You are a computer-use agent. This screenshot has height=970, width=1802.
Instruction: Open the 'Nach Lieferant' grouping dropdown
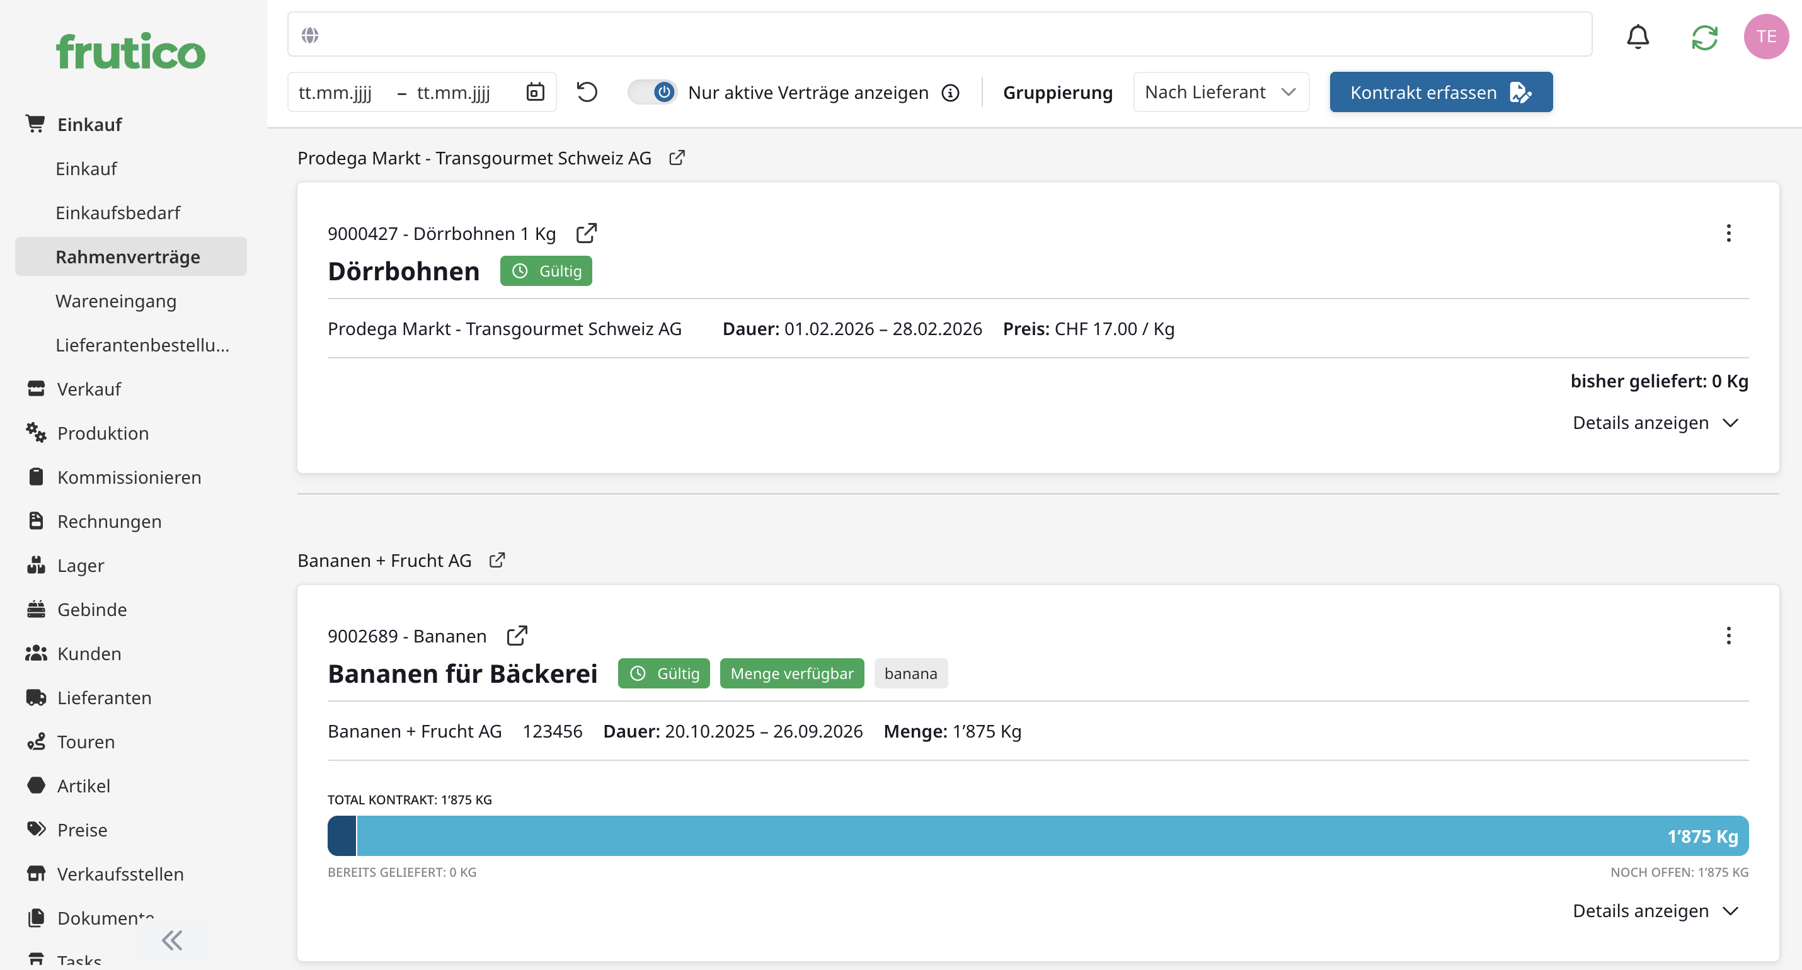tap(1220, 93)
